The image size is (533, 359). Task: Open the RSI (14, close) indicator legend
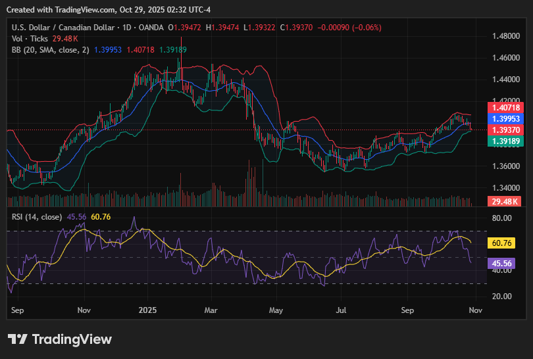tap(37, 216)
